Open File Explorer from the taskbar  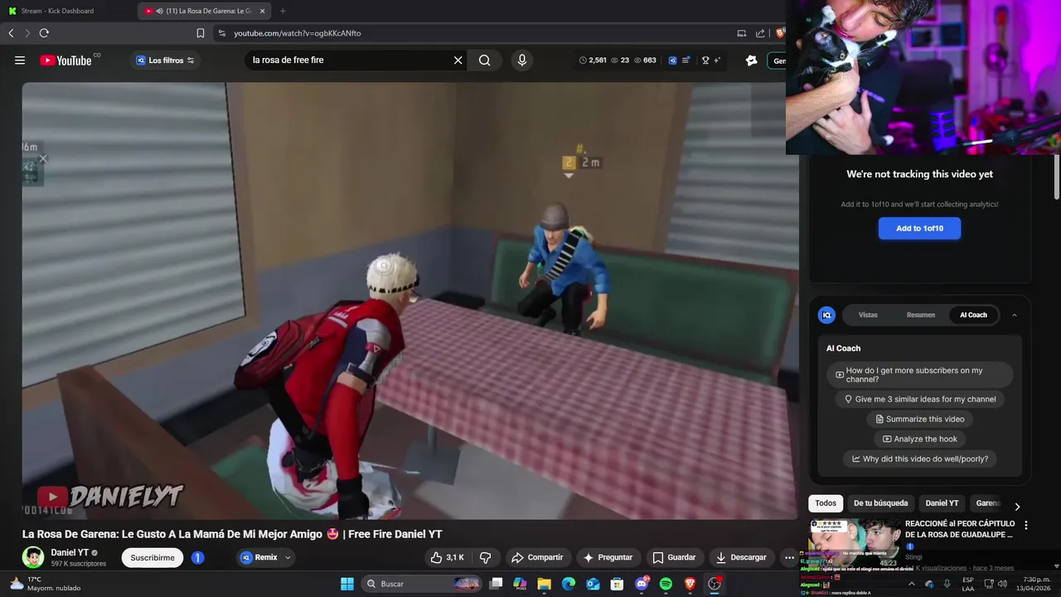point(544,584)
